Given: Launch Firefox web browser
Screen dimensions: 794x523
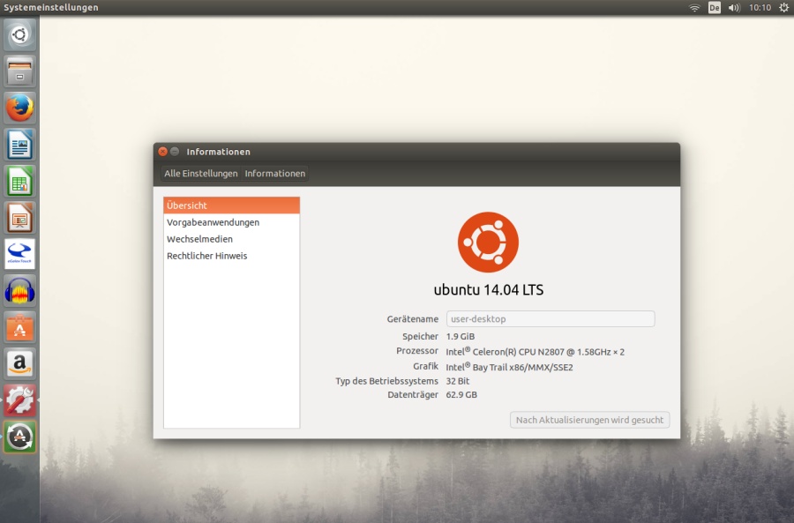Looking at the screenshot, I should 19,108.
